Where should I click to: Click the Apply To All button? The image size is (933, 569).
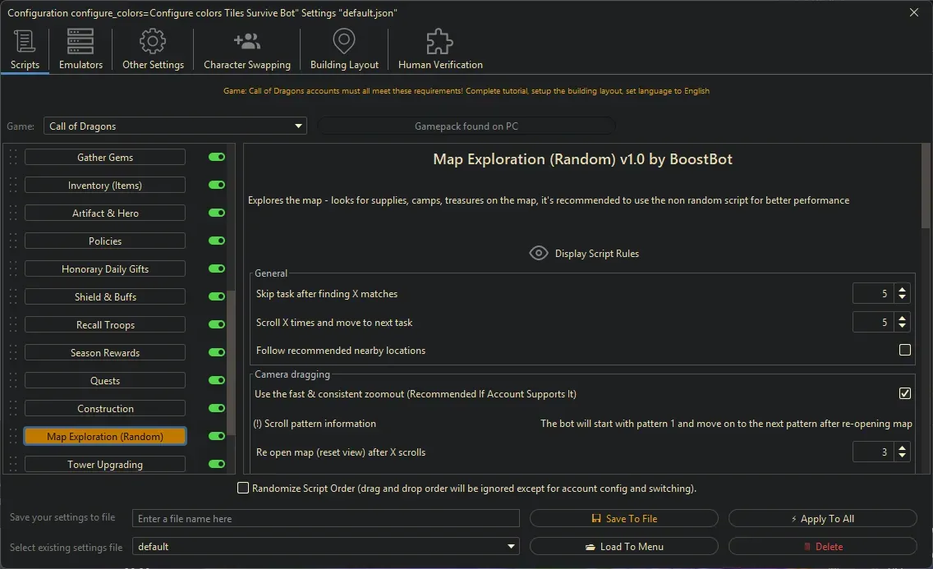(x=822, y=519)
